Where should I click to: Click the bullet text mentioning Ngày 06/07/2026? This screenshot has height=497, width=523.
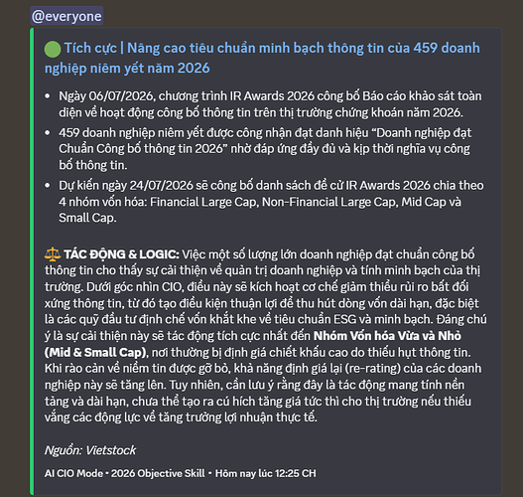270,104
